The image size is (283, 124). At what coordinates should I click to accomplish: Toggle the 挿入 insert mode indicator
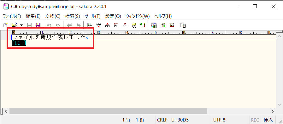[268, 120]
